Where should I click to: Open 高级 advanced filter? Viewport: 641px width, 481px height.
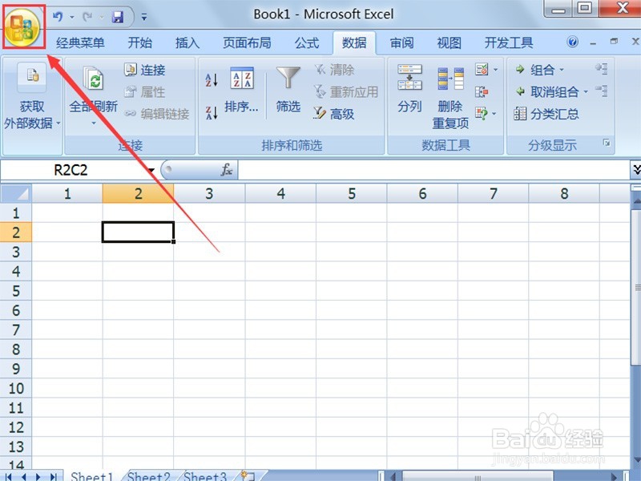click(333, 114)
